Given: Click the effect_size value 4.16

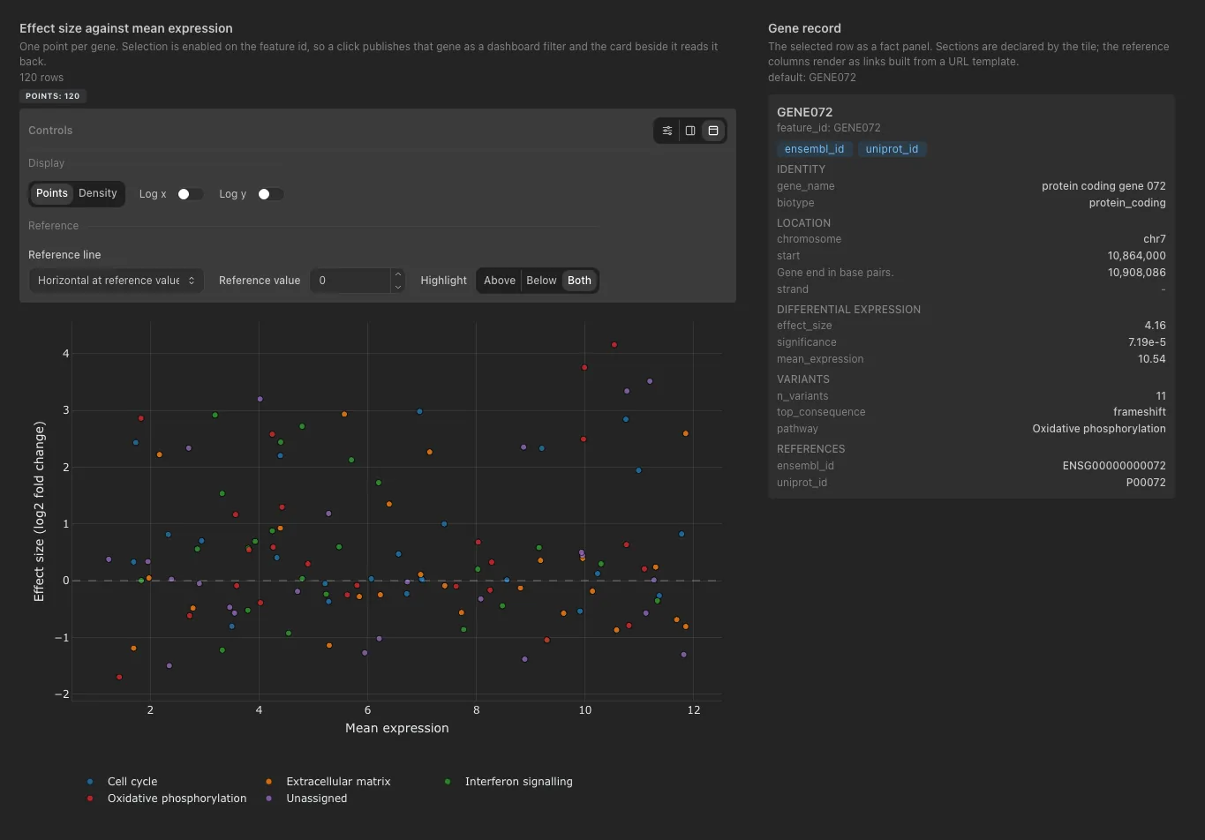Looking at the screenshot, I should (1155, 326).
